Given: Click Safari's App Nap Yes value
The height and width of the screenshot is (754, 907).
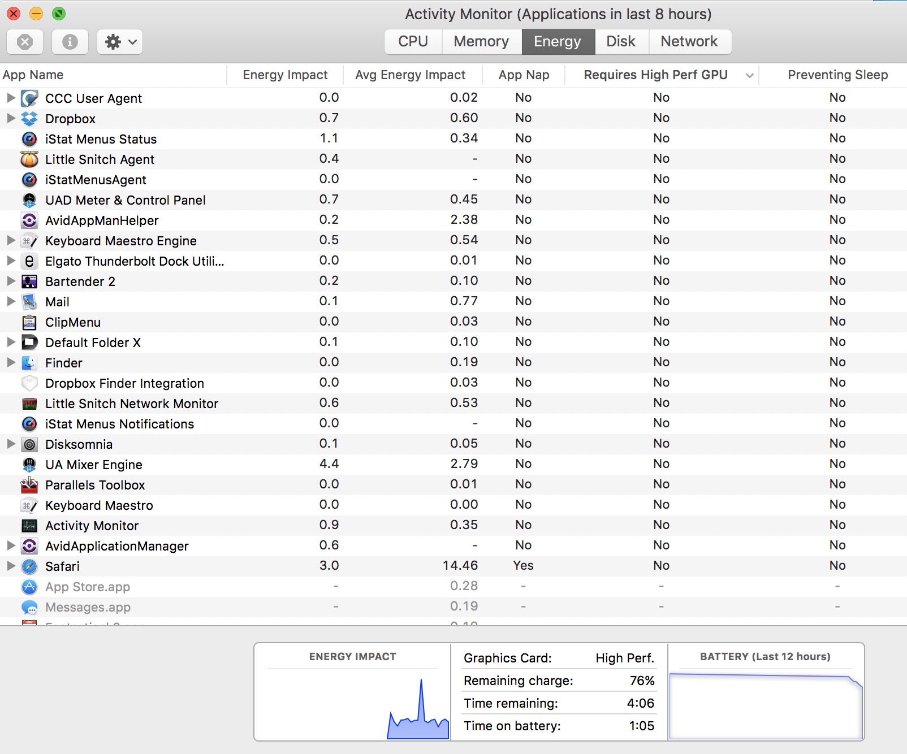Looking at the screenshot, I should click(x=524, y=566).
